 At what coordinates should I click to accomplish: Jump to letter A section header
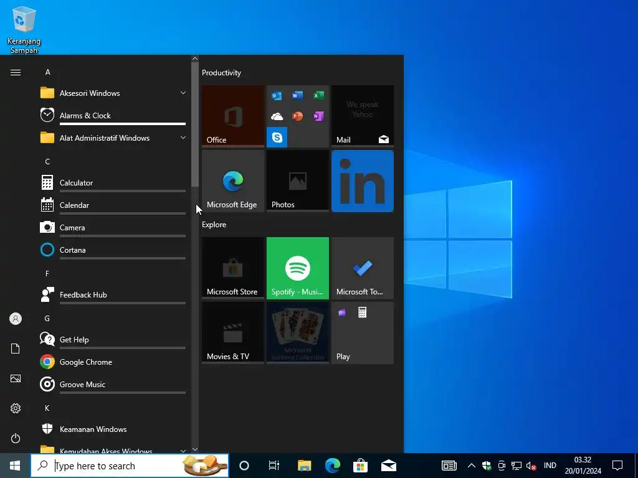[x=47, y=72]
